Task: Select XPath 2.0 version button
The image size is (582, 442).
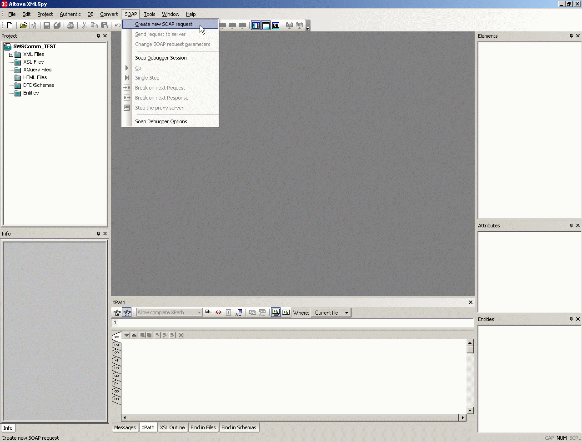Action: point(127,312)
